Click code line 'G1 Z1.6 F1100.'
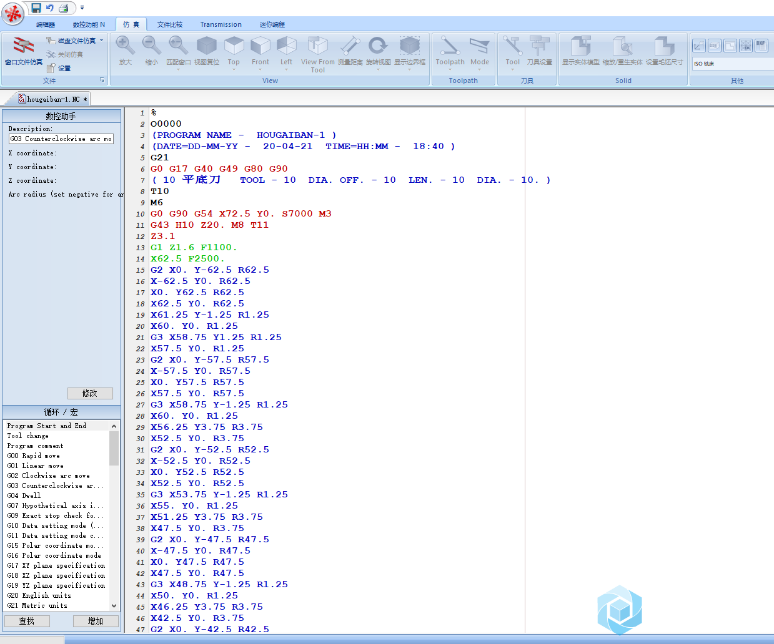774x644 pixels. [194, 248]
